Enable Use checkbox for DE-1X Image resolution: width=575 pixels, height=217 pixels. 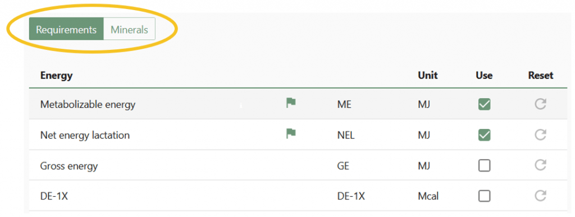(485, 196)
